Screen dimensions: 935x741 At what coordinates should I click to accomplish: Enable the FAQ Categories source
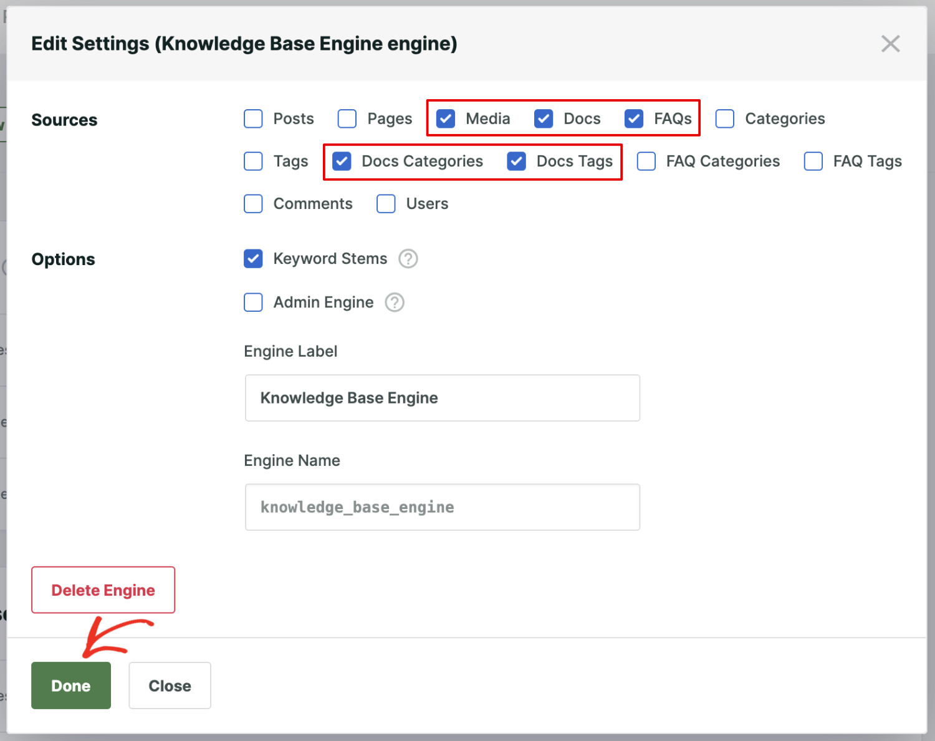tap(646, 161)
